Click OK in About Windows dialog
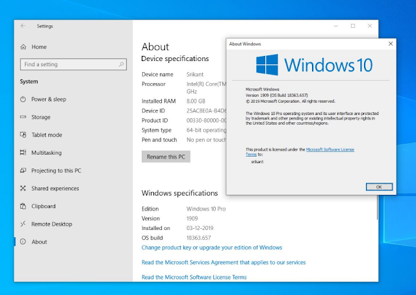Screen dimensions: 416x295 pyautogui.click(x=379, y=186)
